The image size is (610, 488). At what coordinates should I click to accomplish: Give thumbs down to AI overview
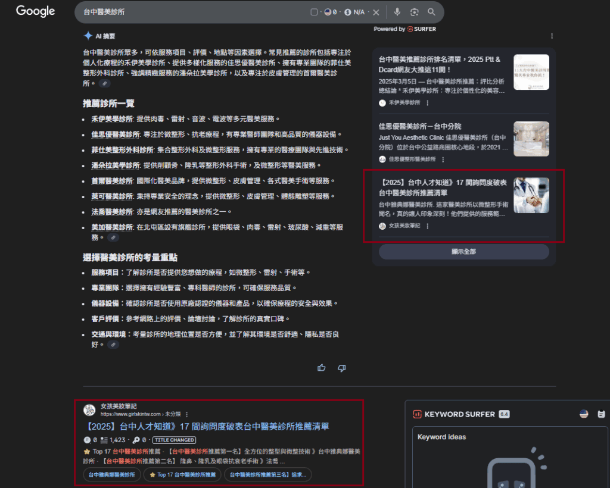click(341, 368)
